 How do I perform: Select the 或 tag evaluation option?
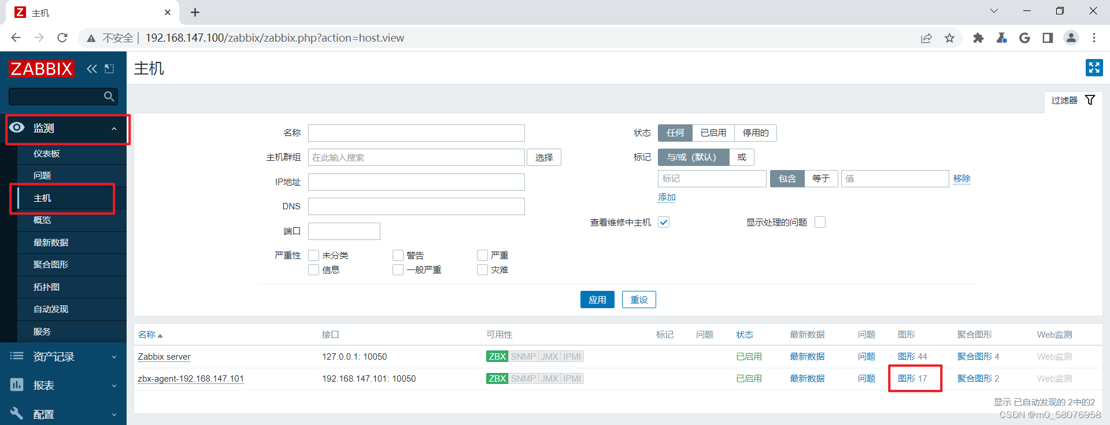[742, 157]
